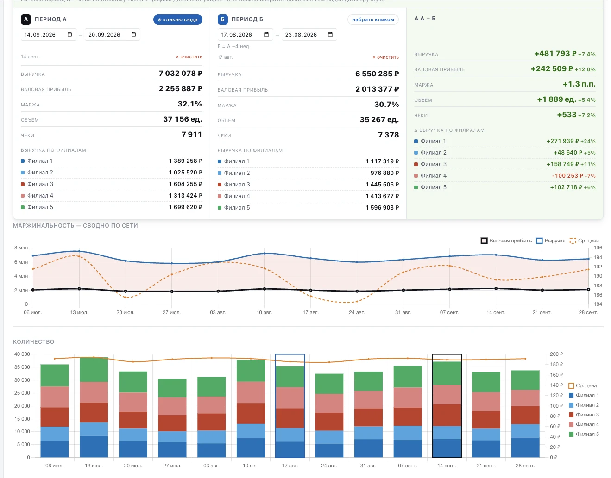Clear Period Б via «очистить» link
This screenshot has height=478, width=611.
tap(386, 57)
